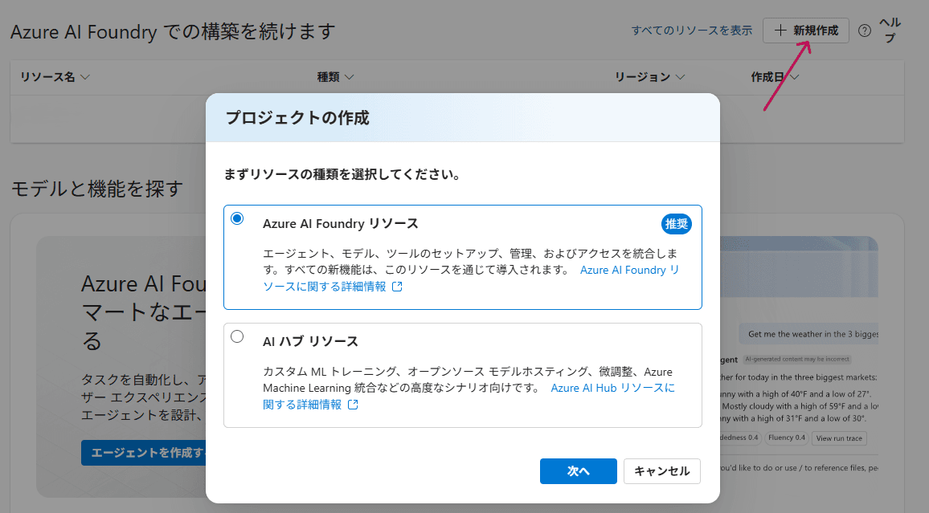Click the エージェントを作成 button behind the dialog
Viewport: 929px width, 513px height.
pos(143,453)
